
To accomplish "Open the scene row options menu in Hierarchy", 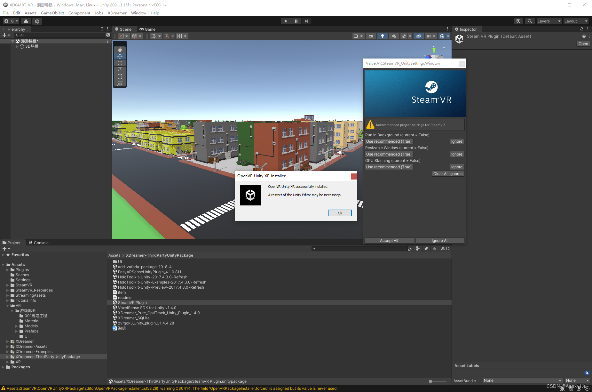I will [108, 41].
